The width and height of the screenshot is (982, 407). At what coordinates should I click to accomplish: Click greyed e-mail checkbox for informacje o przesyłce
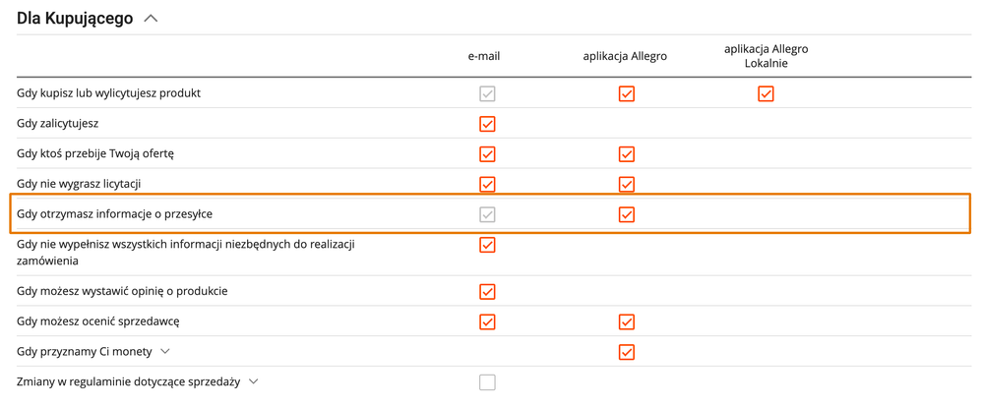[487, 214]
